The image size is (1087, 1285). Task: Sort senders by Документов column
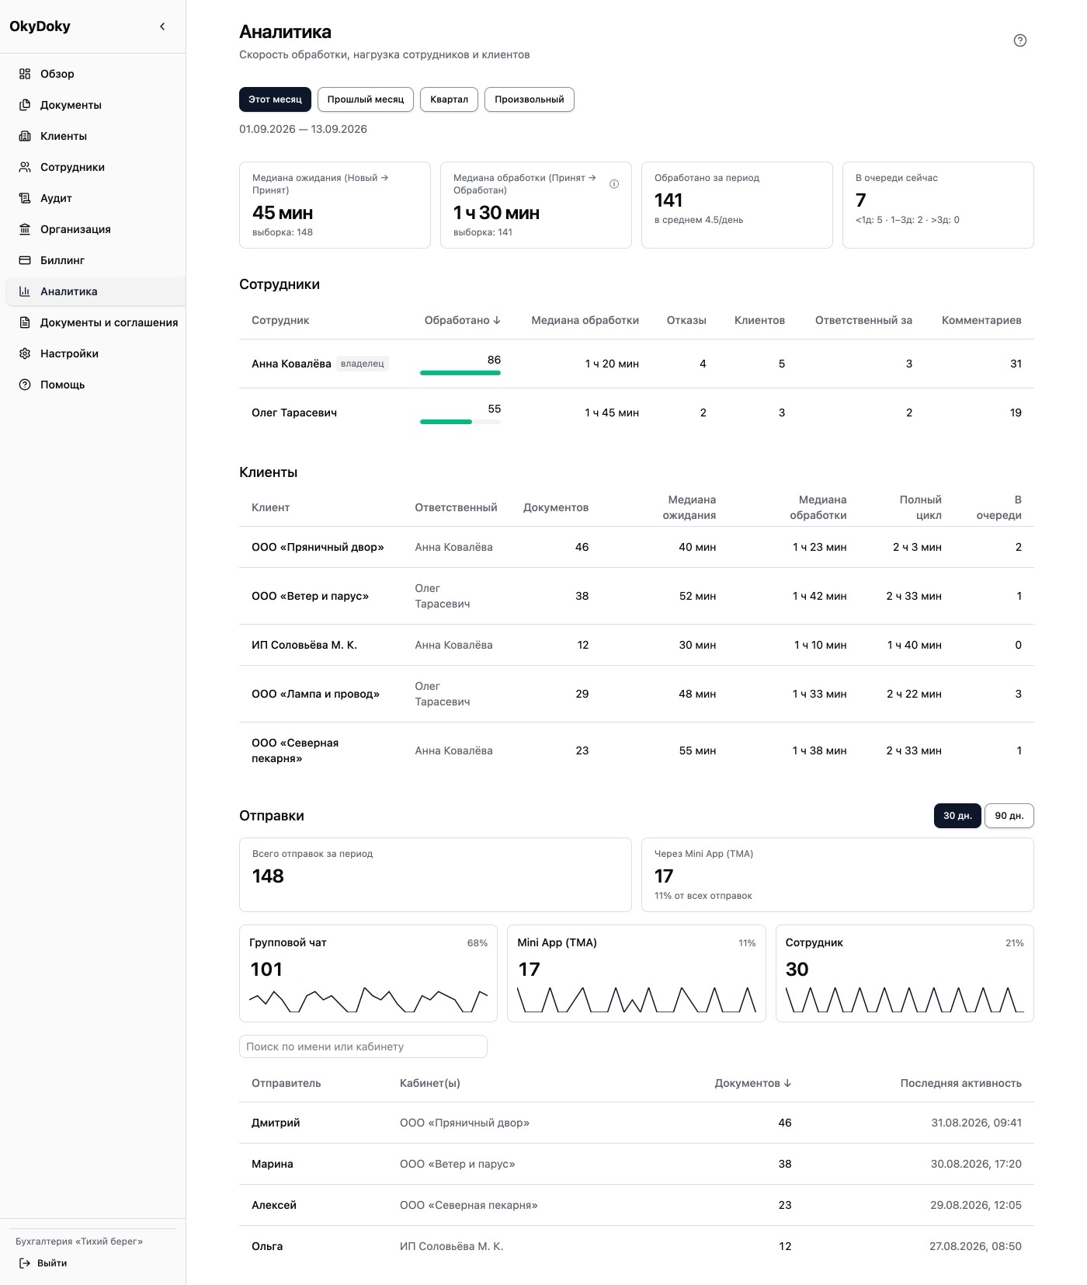pyautogui.click(x=753, y=1083)
